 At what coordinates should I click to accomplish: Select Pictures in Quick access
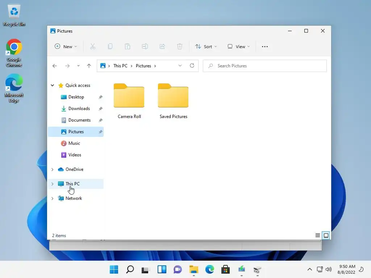click(76, 132)
